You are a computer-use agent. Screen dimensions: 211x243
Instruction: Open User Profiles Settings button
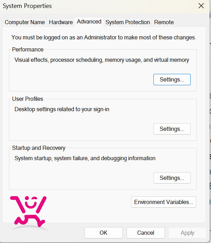point(172,129)
